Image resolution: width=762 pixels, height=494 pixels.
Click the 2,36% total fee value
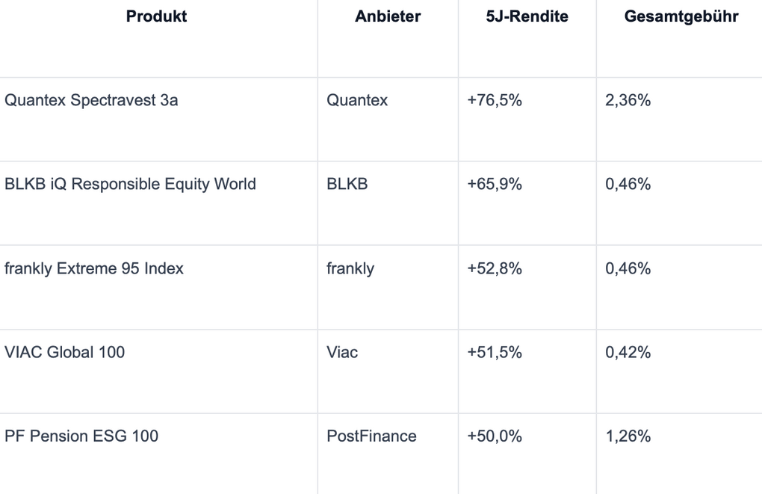pyautogui.click(x=628, y=100)
